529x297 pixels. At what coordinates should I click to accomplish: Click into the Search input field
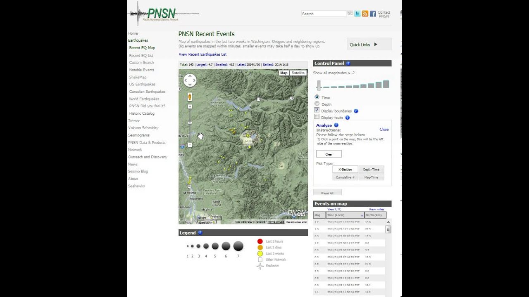[324, 14]
